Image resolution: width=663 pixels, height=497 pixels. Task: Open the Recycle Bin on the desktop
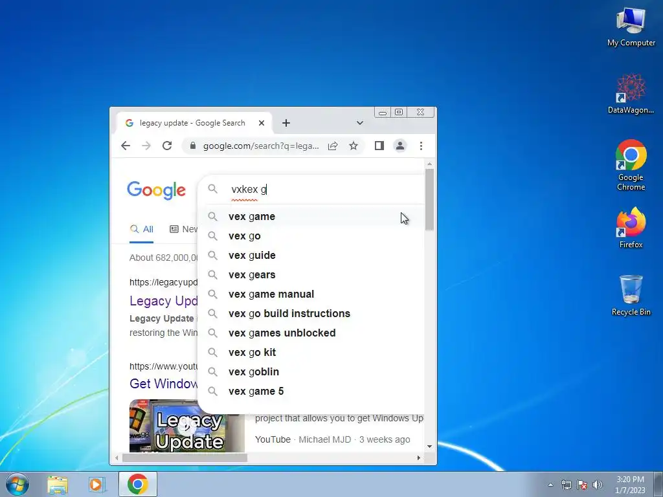click(x=631, y=295)
